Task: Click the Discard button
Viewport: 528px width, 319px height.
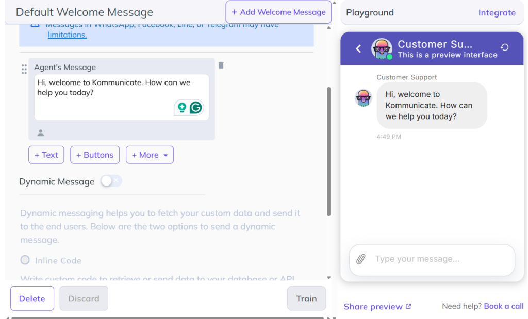Action: [84, 298]
